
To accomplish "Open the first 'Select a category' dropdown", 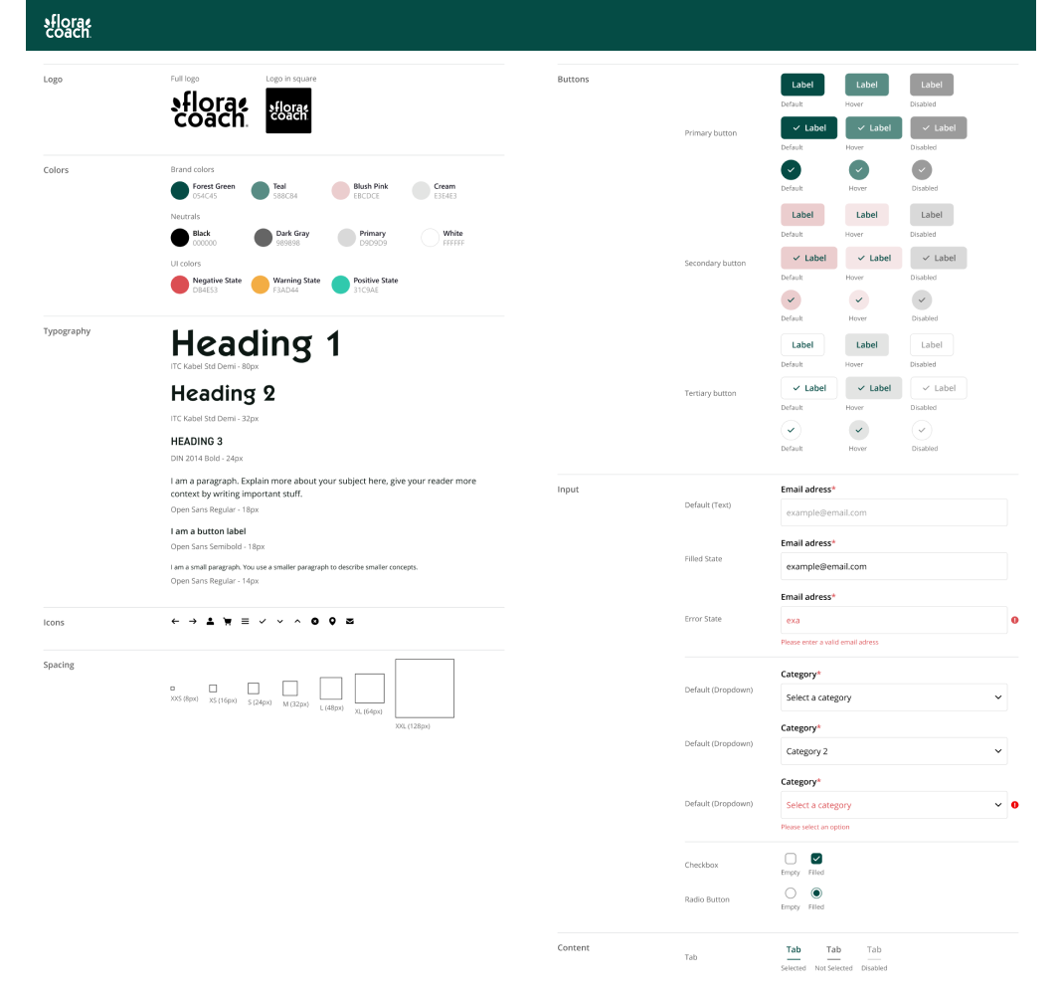I will (894, 697).
